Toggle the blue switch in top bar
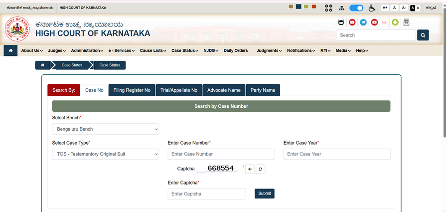 click(x=356, y=8)
